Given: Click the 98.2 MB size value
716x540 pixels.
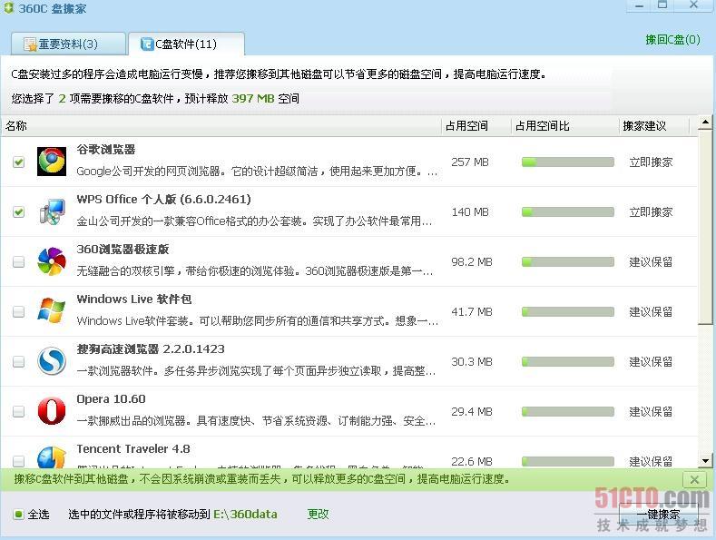Looking at the screenshot, I should click(472, 261).
